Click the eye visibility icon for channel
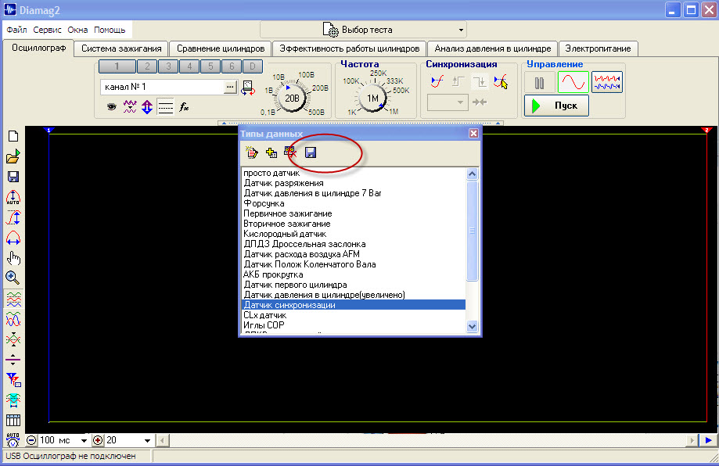Image resolution: width=719 pixels, height=466 pixels. pos(111,107)
